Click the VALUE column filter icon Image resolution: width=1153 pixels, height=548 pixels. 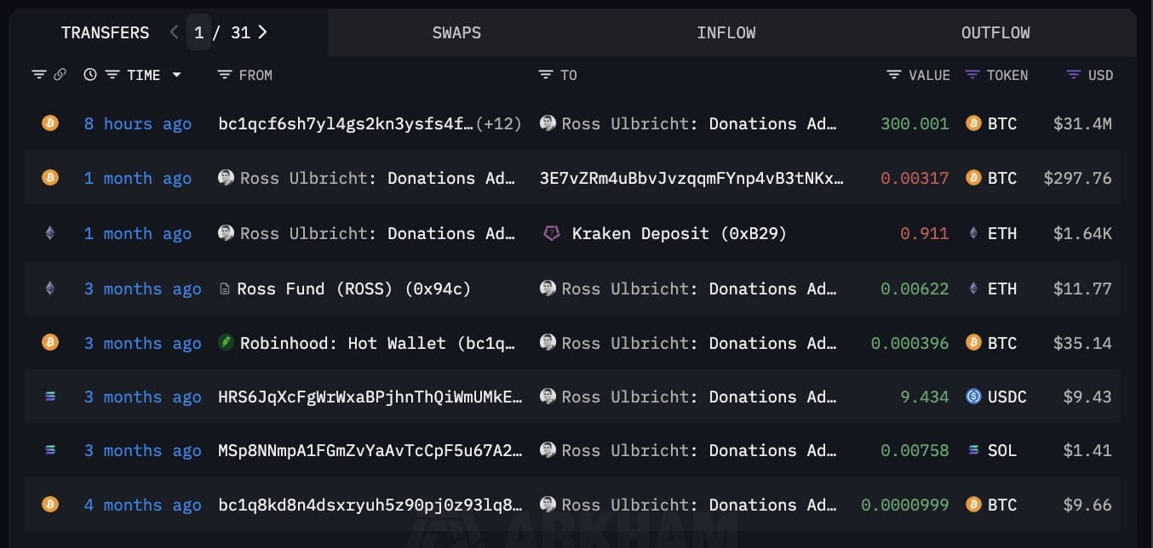[x=894, y=75]
